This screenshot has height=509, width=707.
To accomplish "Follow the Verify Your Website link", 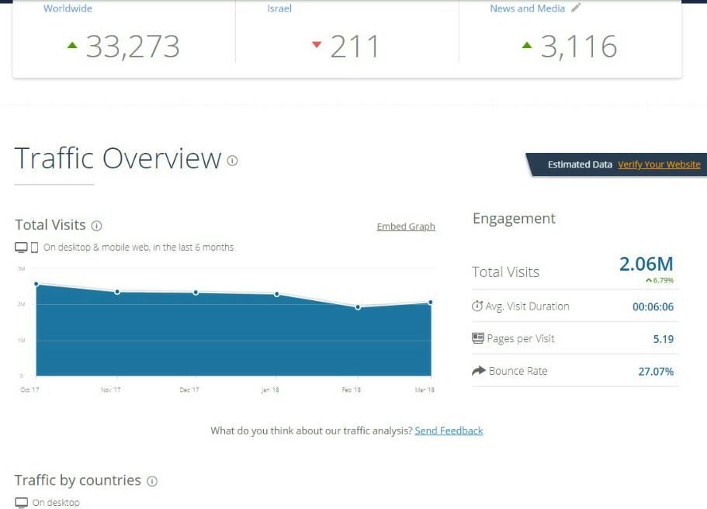I will (x=659, y=164).
